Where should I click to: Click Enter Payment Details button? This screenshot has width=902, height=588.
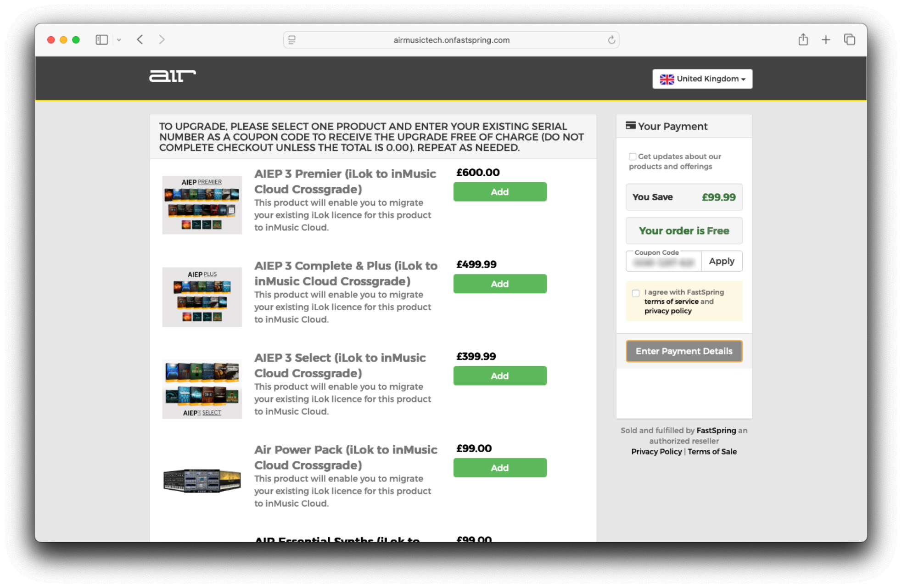click(684, 351)
